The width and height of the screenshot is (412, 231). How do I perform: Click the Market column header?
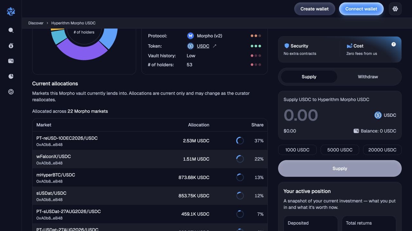[44, 125]
